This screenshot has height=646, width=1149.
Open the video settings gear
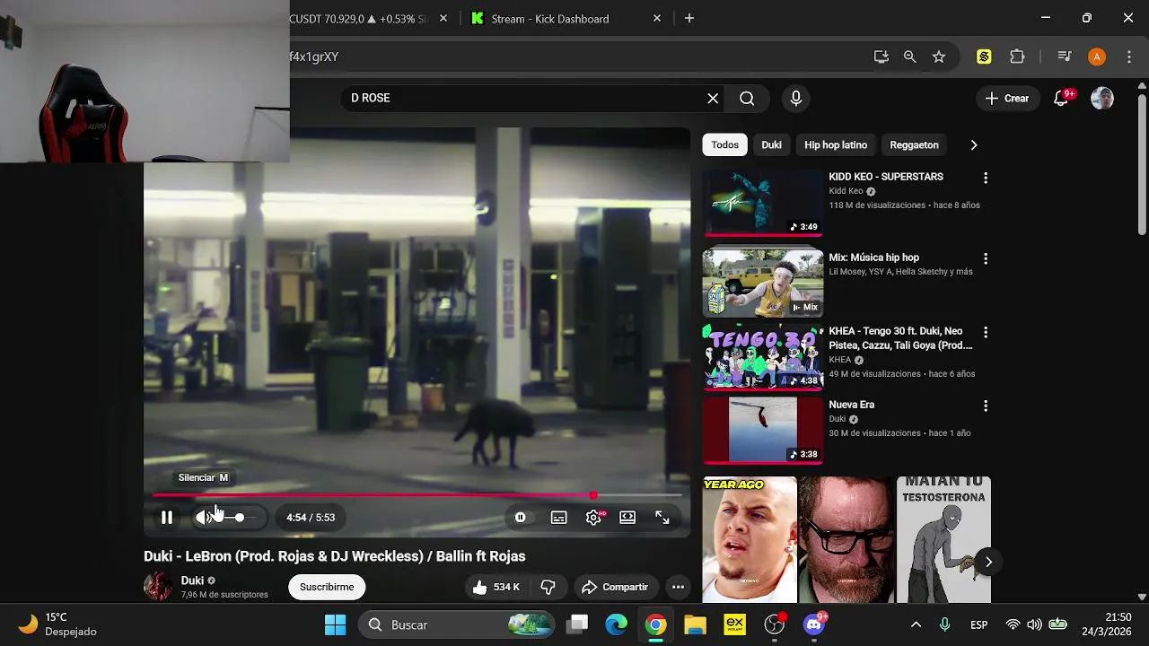(x=593, y=518)
